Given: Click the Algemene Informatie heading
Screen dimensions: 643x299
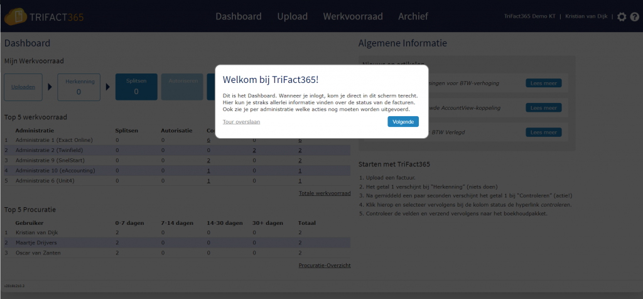Looking at the screenshot, I should point(403,43).
